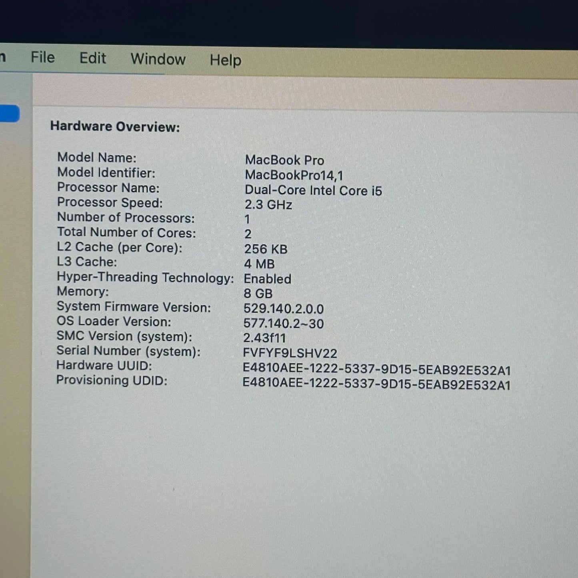
Task: Click the Hardware Overview heading
Action: (115, 127)
